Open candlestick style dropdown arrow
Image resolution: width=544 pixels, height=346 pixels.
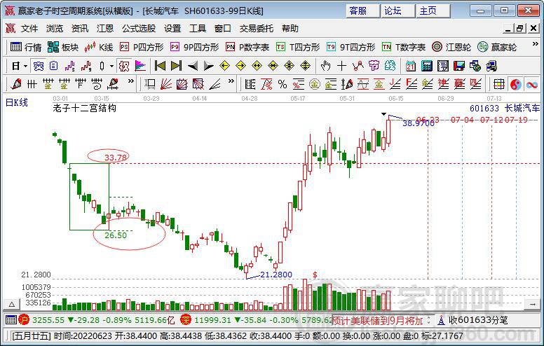(x=111, y=66)
